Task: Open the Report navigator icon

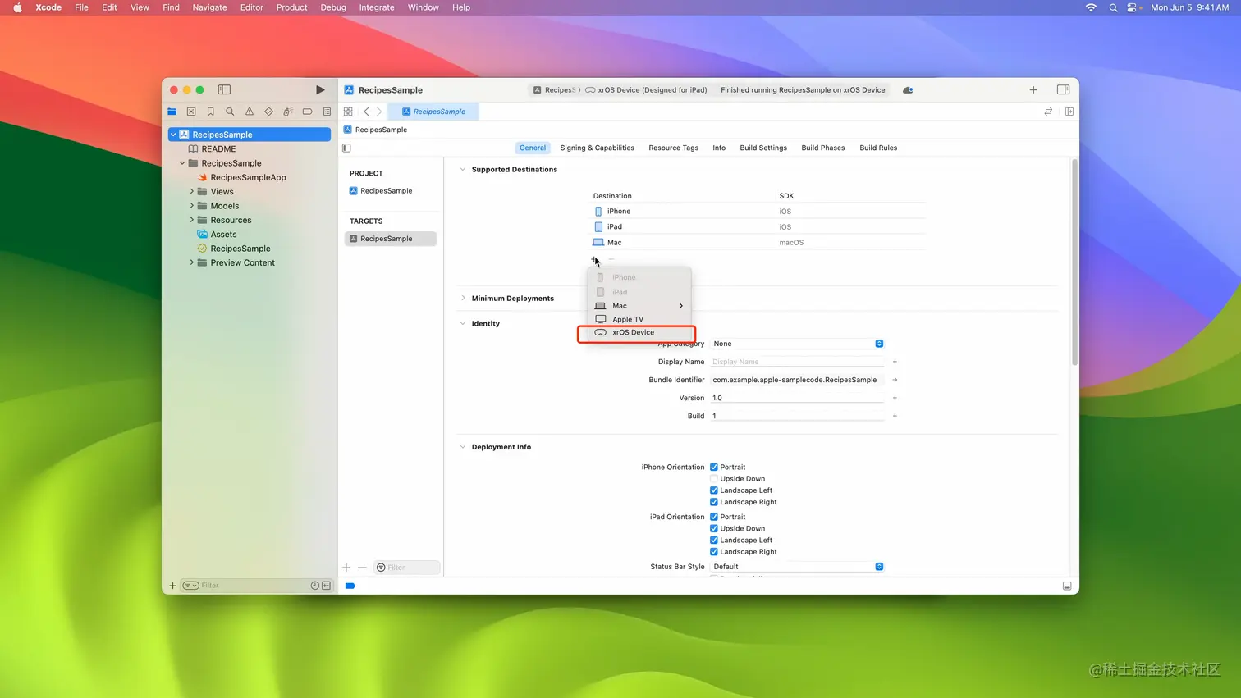Action: (x=327, y=112)
